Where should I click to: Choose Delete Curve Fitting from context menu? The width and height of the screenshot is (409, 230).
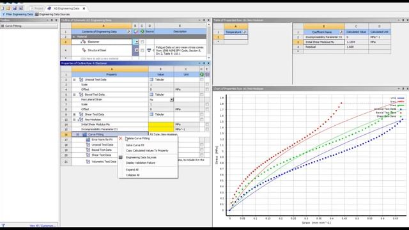pos(138,139)
